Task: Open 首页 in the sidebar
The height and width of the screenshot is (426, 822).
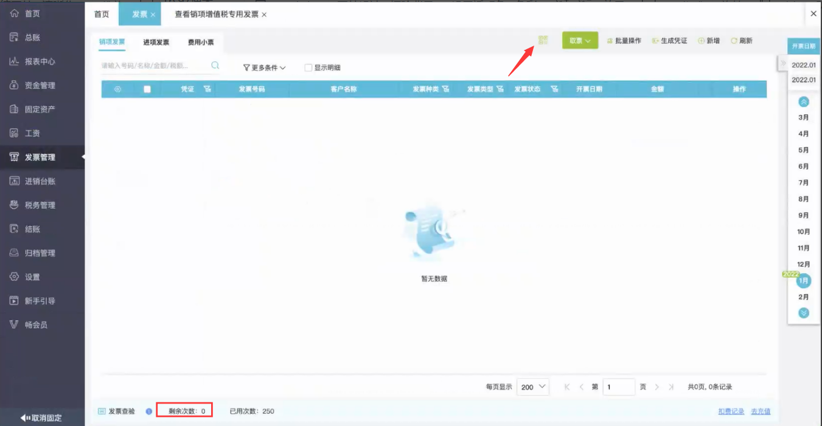Action: [42, 13]
